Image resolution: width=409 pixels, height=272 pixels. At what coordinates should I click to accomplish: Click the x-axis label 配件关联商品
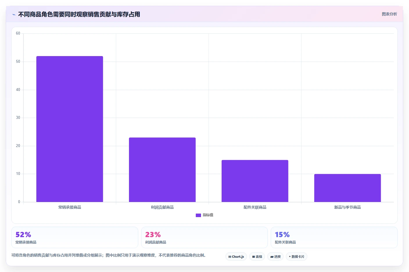(255, 207)
